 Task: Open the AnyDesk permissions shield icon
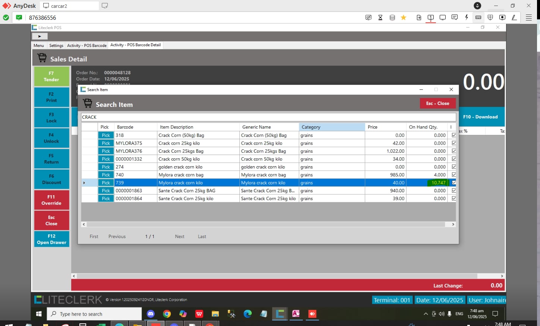490,18
